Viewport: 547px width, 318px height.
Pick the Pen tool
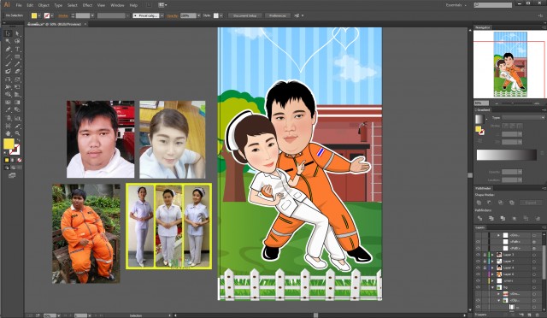[x=8, y=49]
